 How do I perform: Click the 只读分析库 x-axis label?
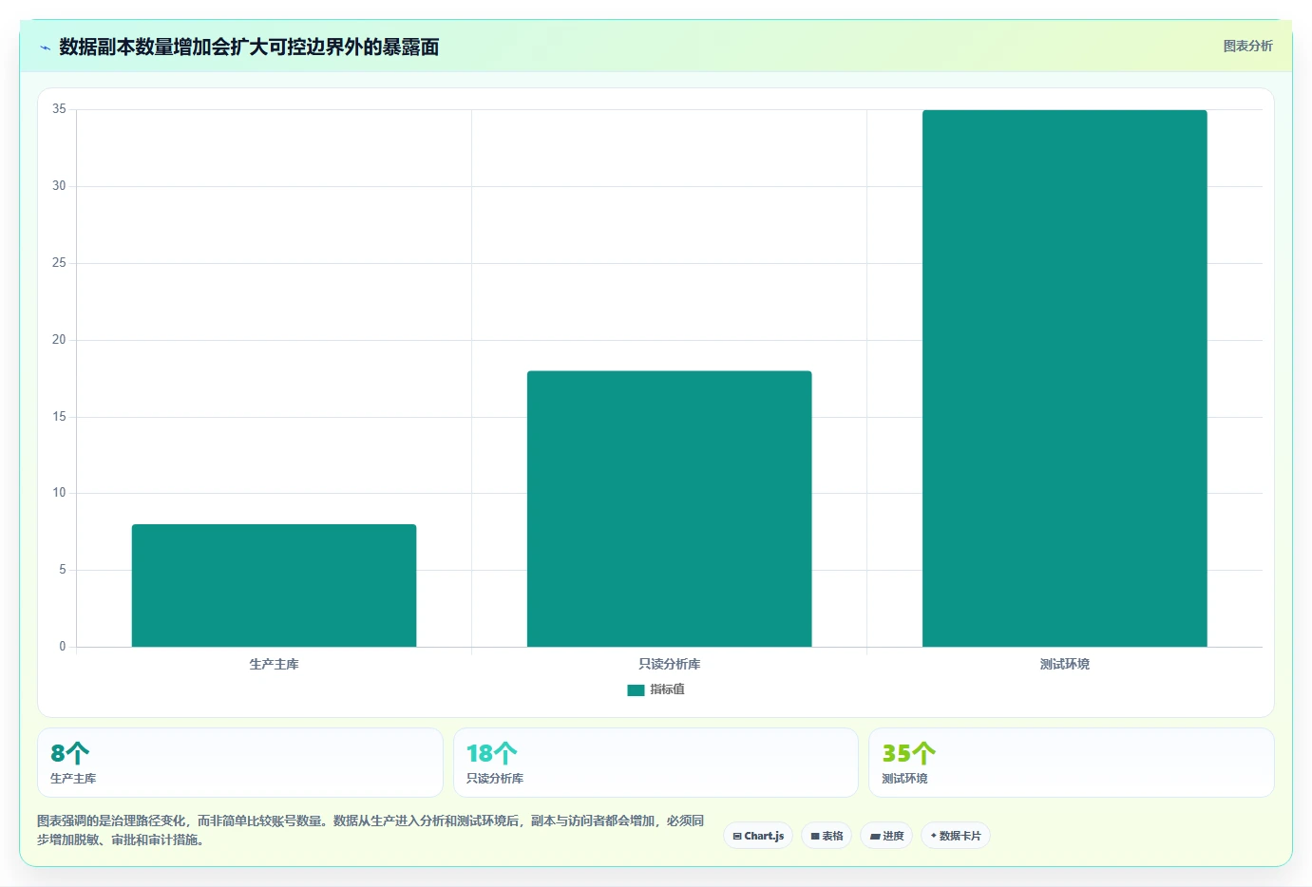669,664
